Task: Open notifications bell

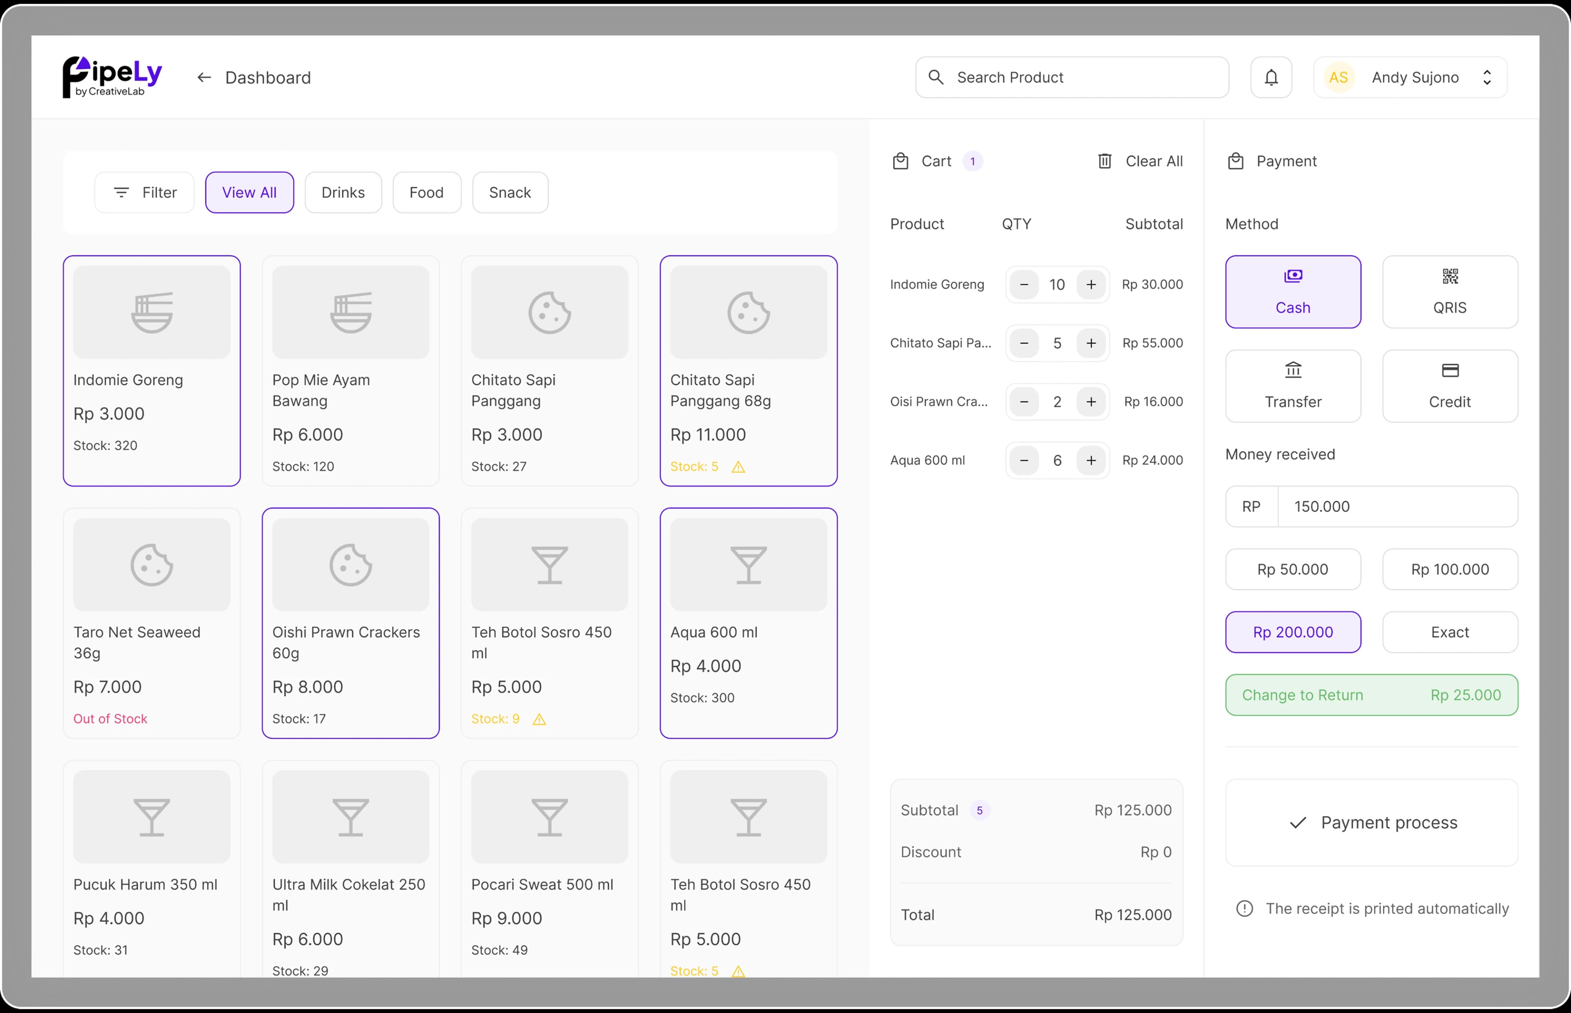Action: 1271,78
